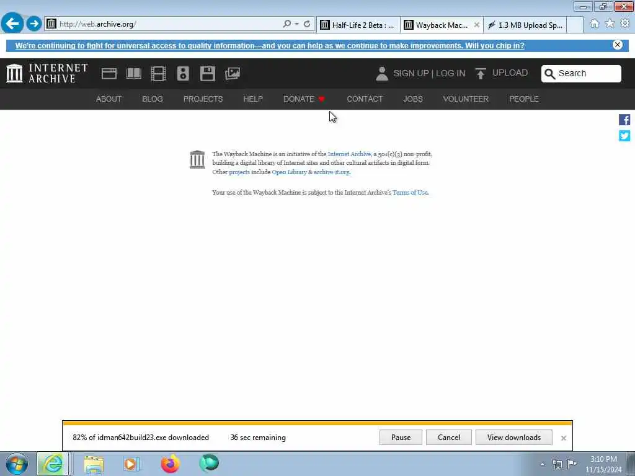Click the Internet Archive text link

click(x=350, y=154)
